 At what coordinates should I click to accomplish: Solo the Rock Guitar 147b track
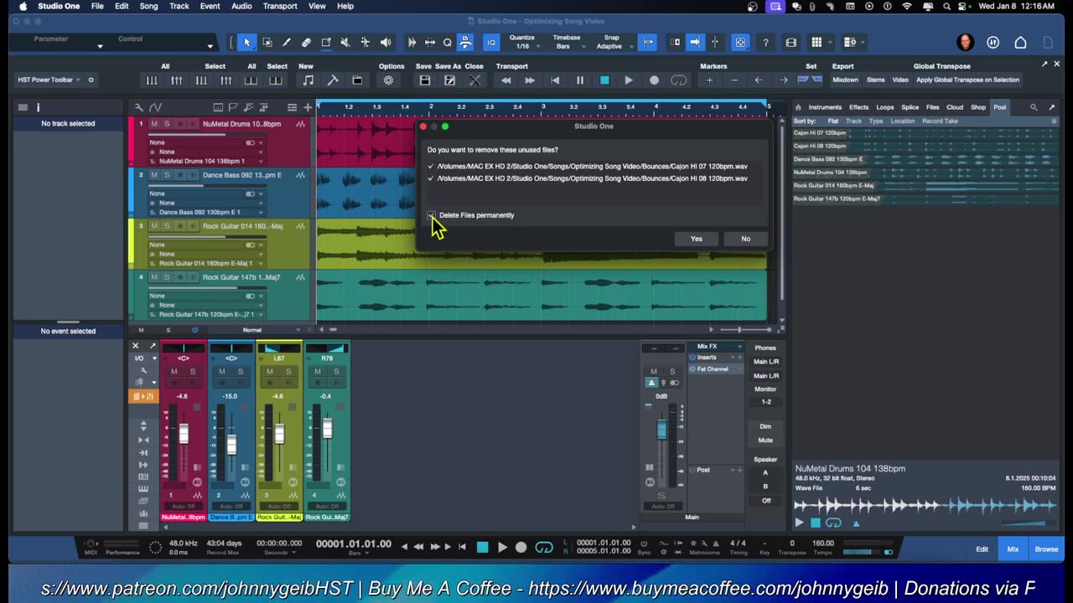click(x=166, y=277)
